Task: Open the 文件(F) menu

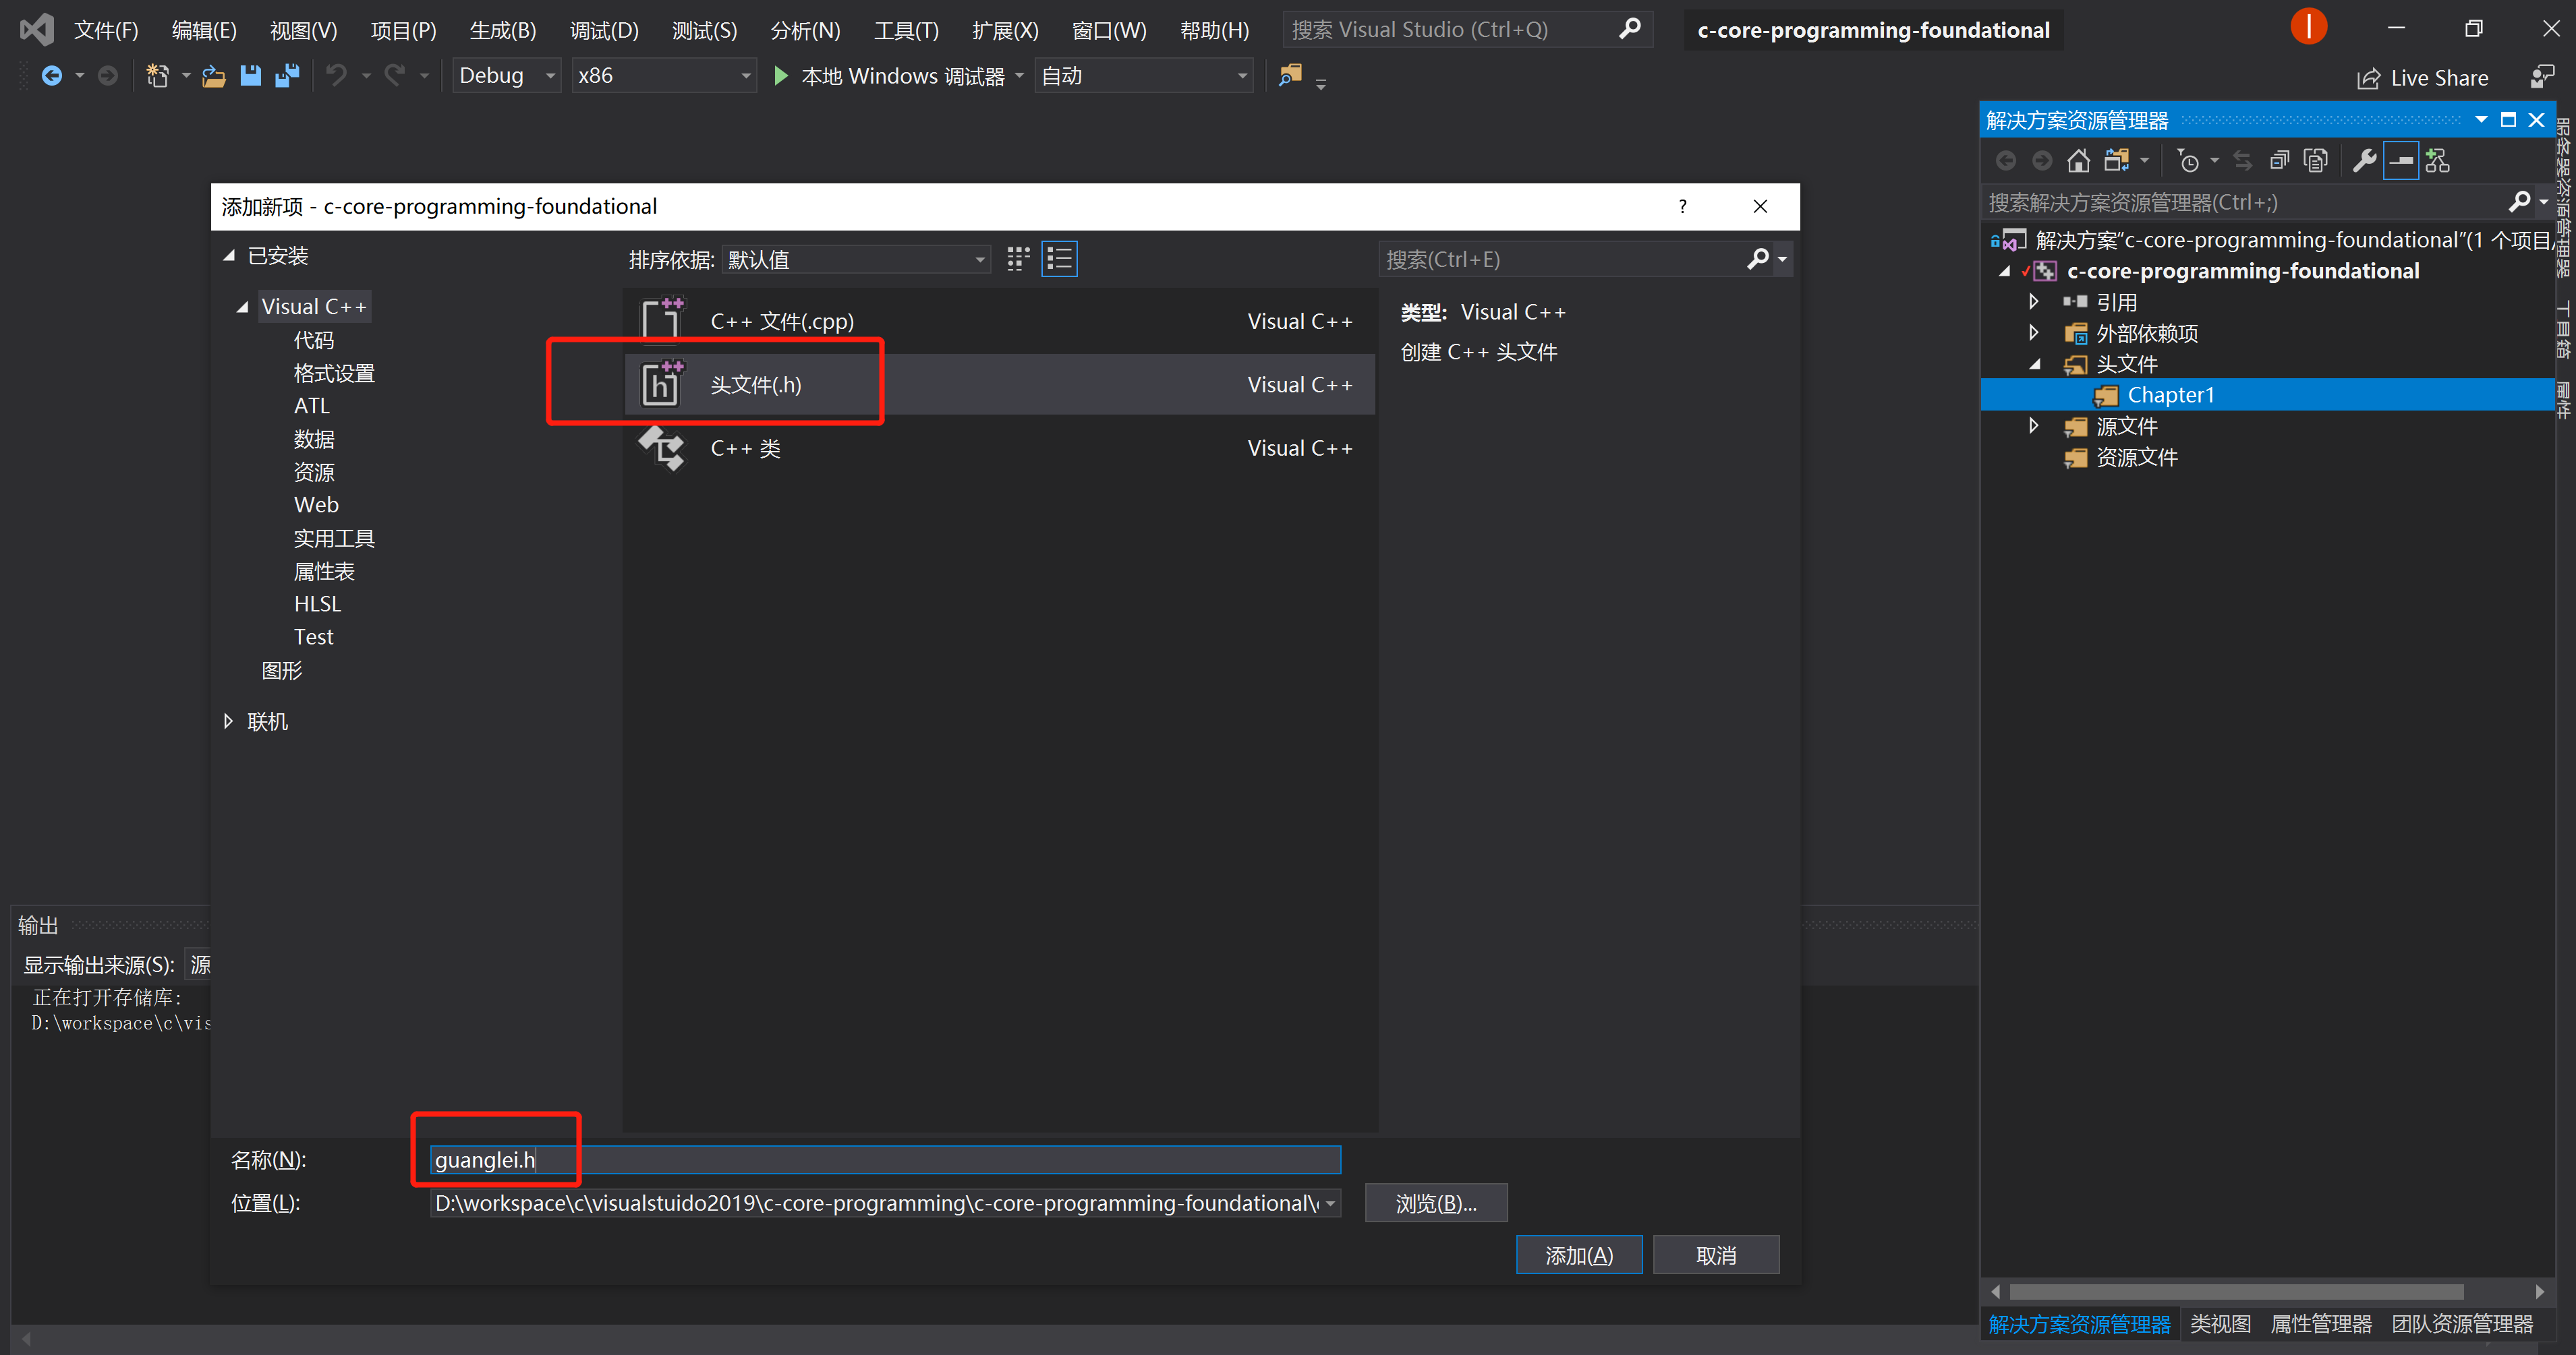Action: tap(106, 30)
